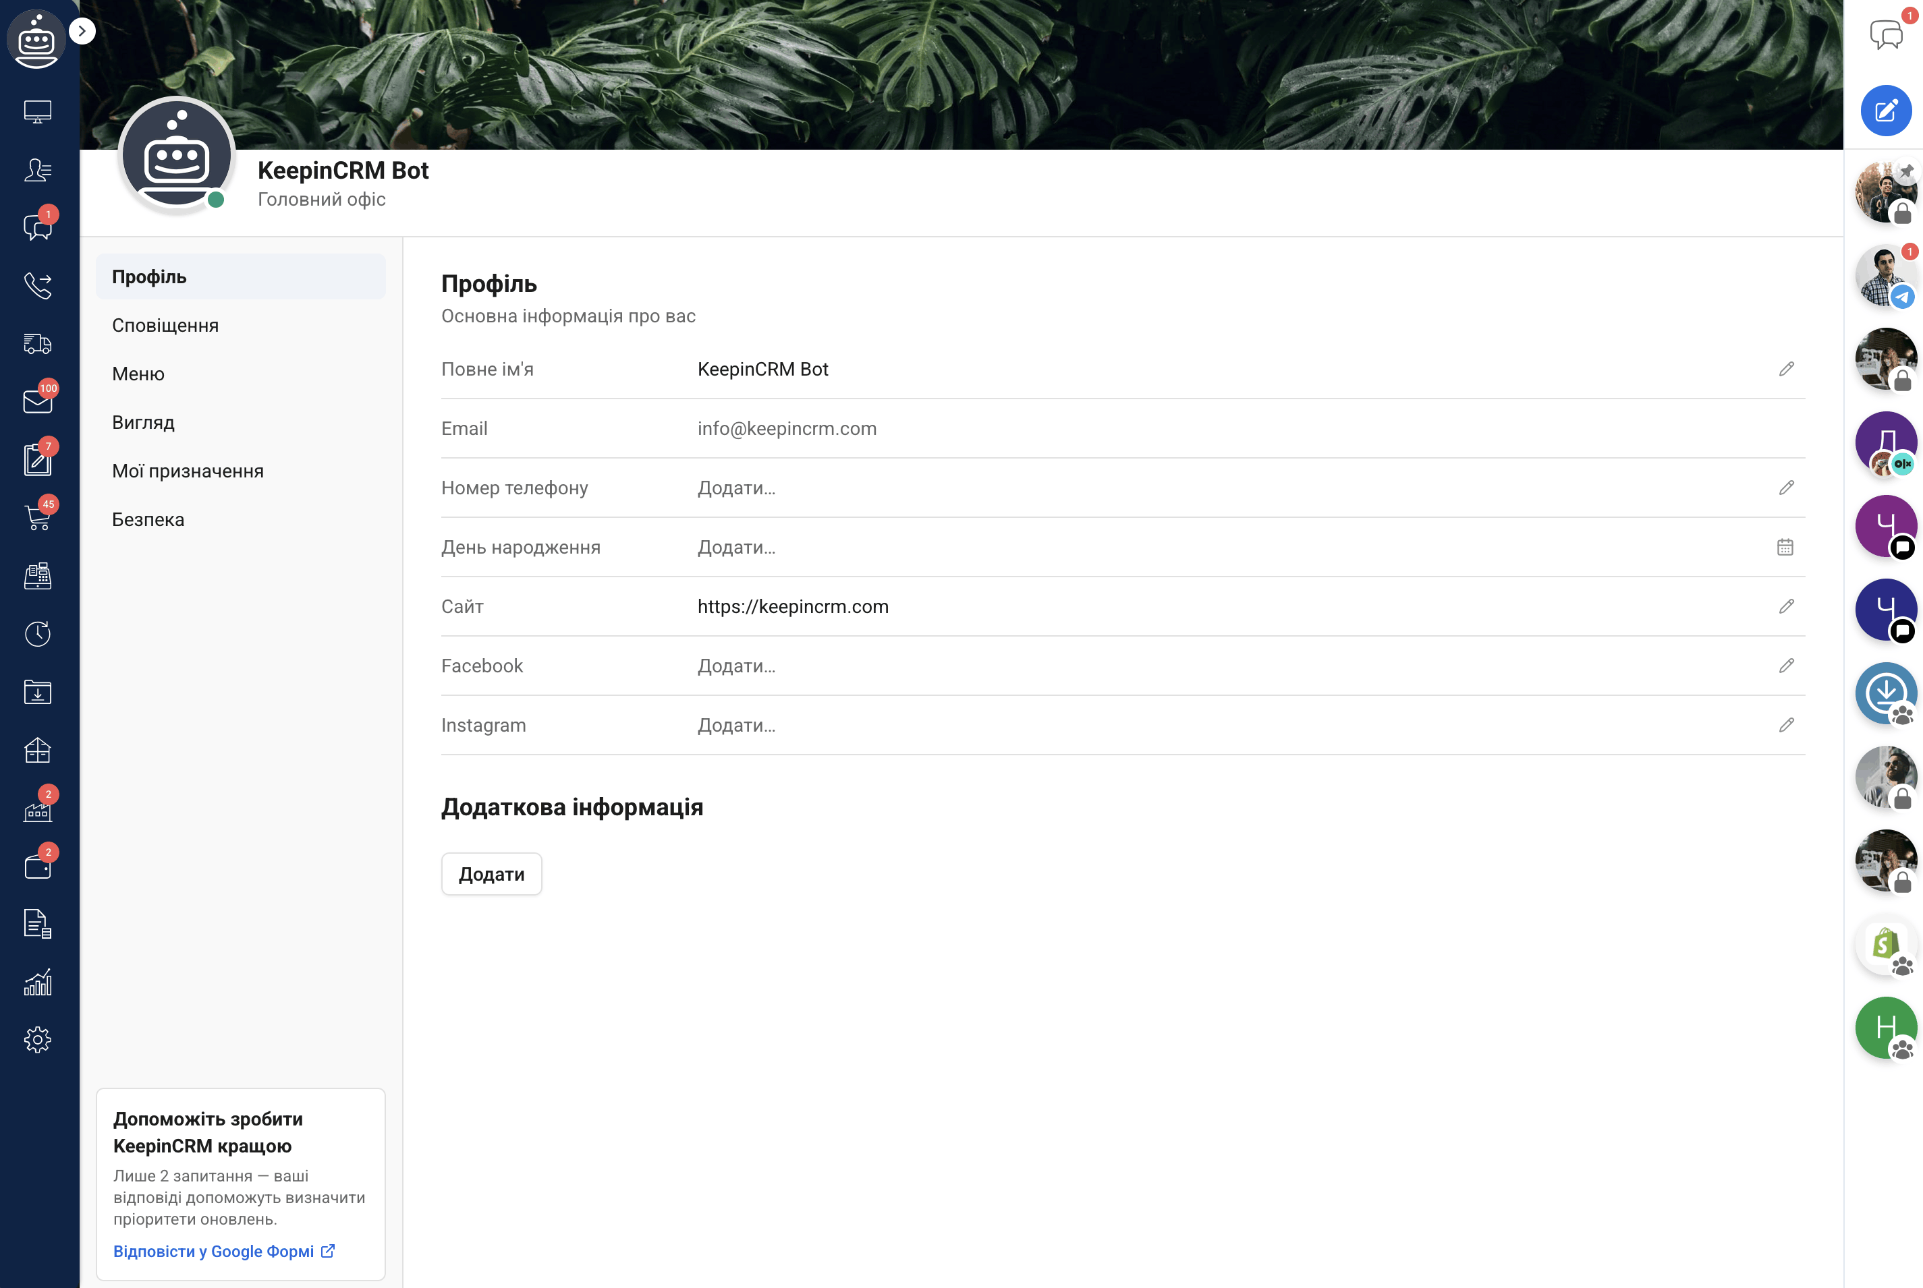The image size is (1923, 1288).
Task: Click the Facebook Додати… placeholder
Action: 736,666
